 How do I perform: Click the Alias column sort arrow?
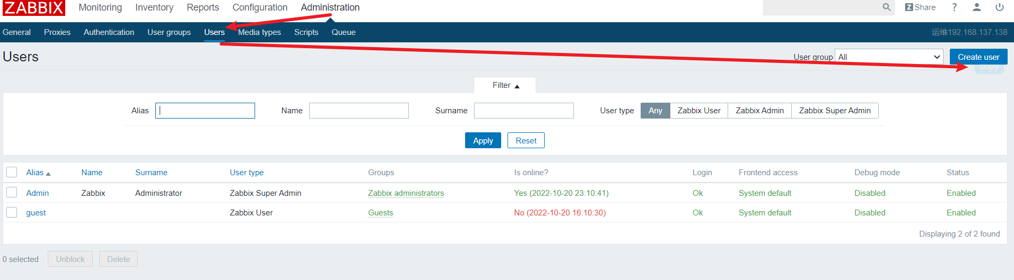pyautogui.click(x=48, y=174)
